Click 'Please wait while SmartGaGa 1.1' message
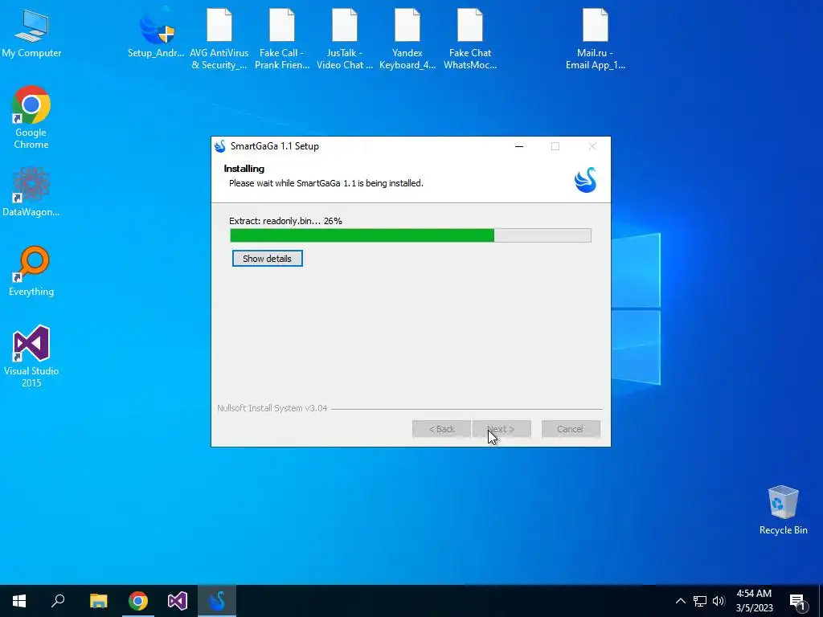Screen dimensions: 823x617 tap(326, 183)
